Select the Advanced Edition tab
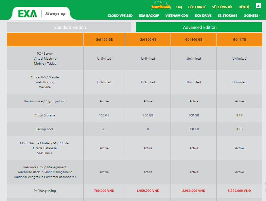This screenshot has width=266, height=201. tap(200, 27)
